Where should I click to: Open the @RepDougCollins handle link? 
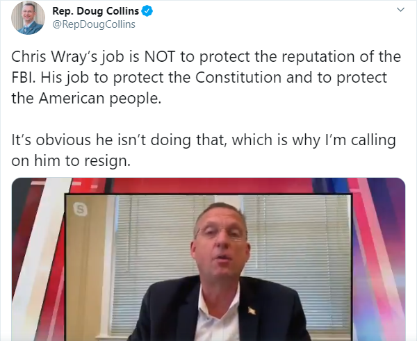(94, 24)
